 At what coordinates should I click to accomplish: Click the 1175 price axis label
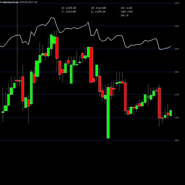pyautogui.click(x=177, y=95)
